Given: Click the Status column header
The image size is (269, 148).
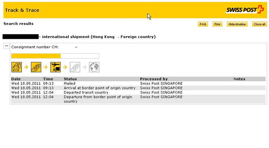Looking at the screenshot, I should tap(70, 79).
